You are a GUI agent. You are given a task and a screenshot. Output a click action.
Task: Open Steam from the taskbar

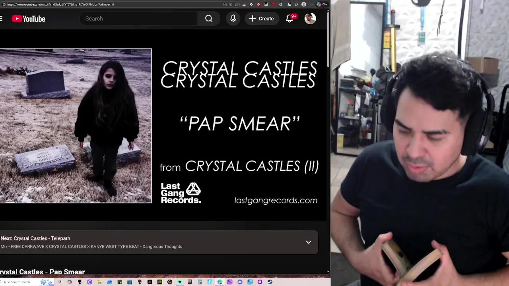point(270,282)
